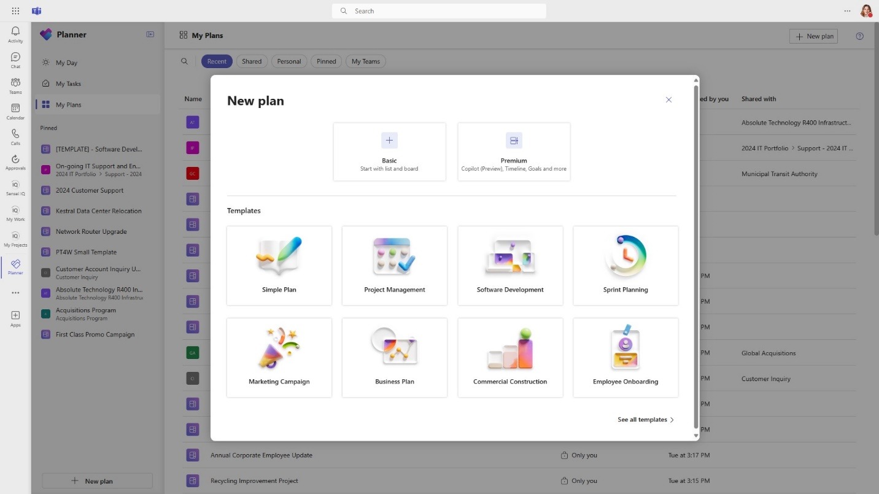879x494 pixels.
Task: Create a Premium plan
Action: tap(514, 152)
